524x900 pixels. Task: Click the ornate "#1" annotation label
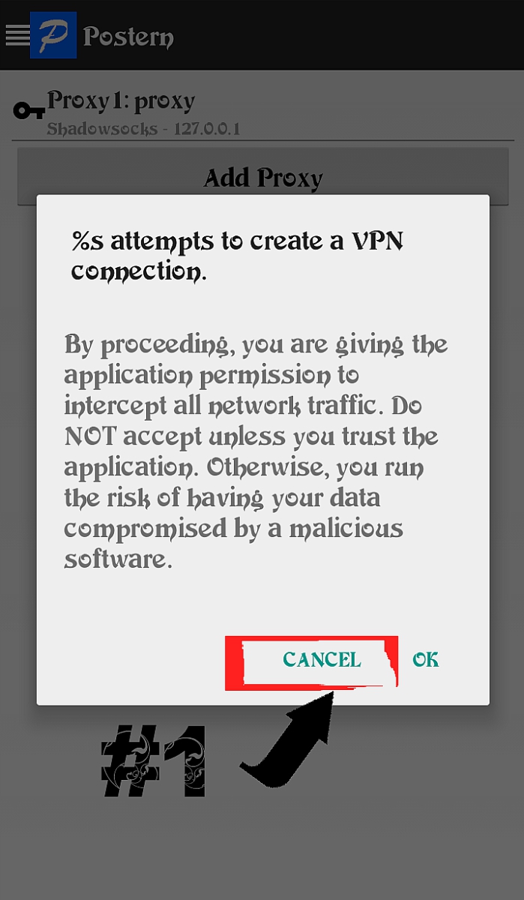[154, 761]
